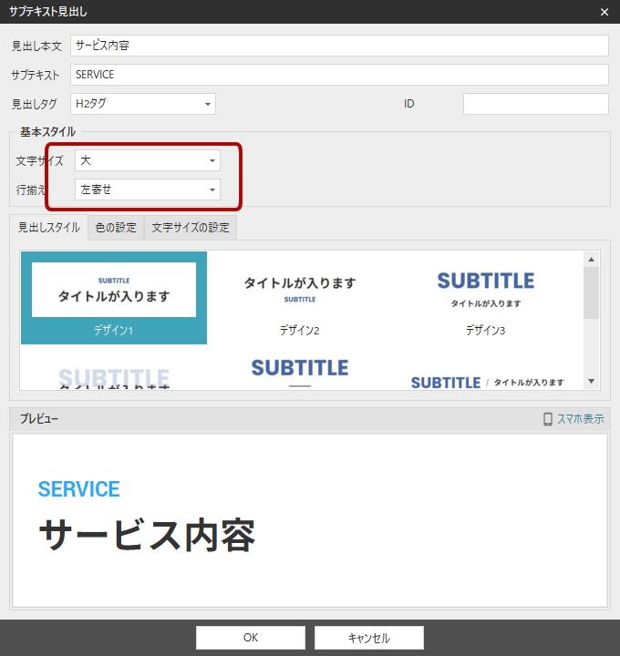Open the 文字サイズの設定 tab
This screenshot has height=656, width=620.
coord(191,228)
